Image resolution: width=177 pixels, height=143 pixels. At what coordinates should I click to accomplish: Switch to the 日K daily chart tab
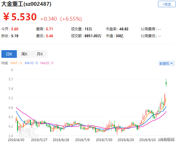point(9,54)
